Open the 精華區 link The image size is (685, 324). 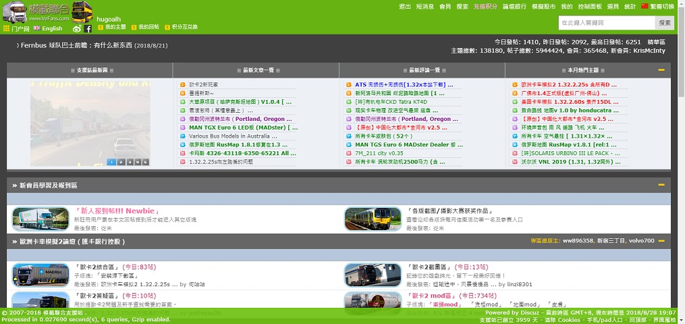click(x=657, y=42)
